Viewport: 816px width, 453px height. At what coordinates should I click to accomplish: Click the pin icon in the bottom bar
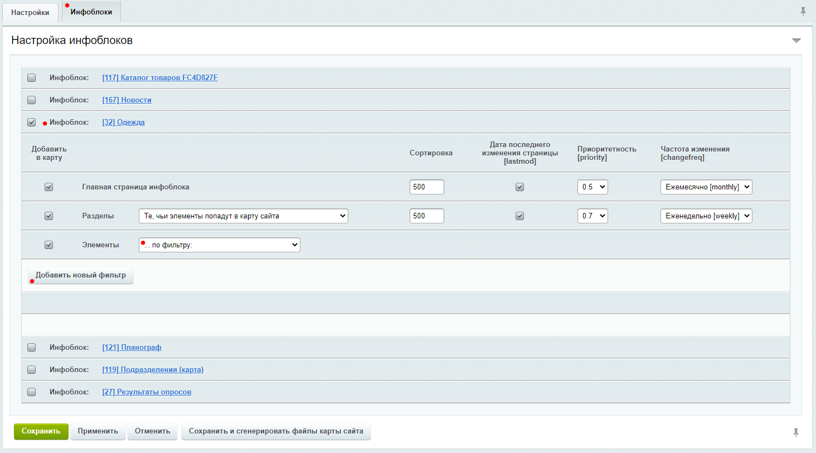tap(795, 432)
